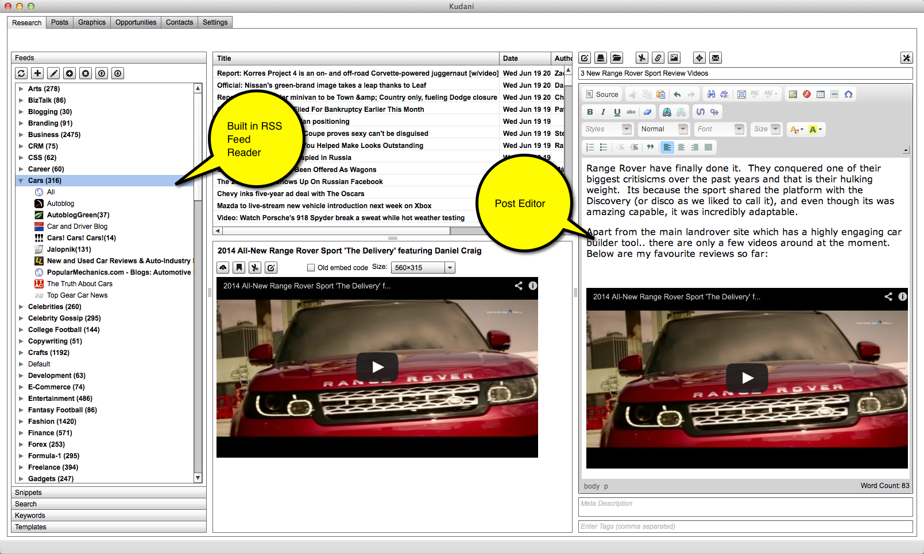The height and width of the screenshot is (554, 924).
Task: Open the Font dropdown
Action: (x=720, y=129)
